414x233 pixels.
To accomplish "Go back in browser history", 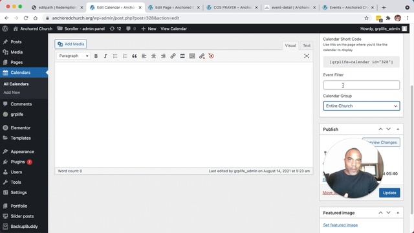I will point(6,18).
